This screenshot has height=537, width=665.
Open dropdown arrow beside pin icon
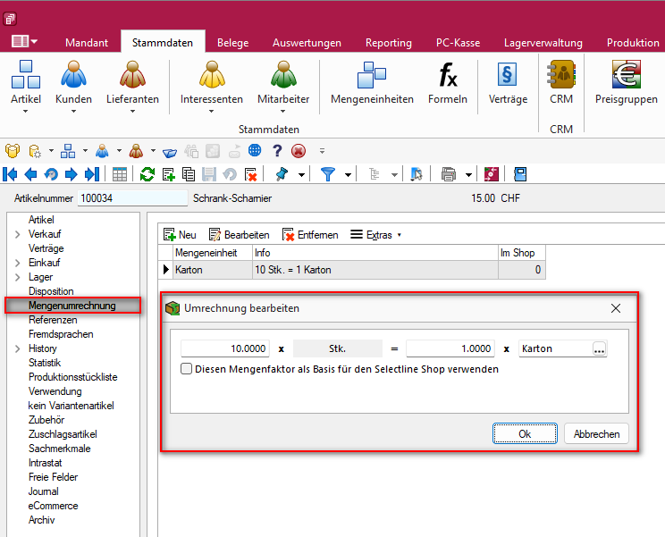click(x=301, y=174)
